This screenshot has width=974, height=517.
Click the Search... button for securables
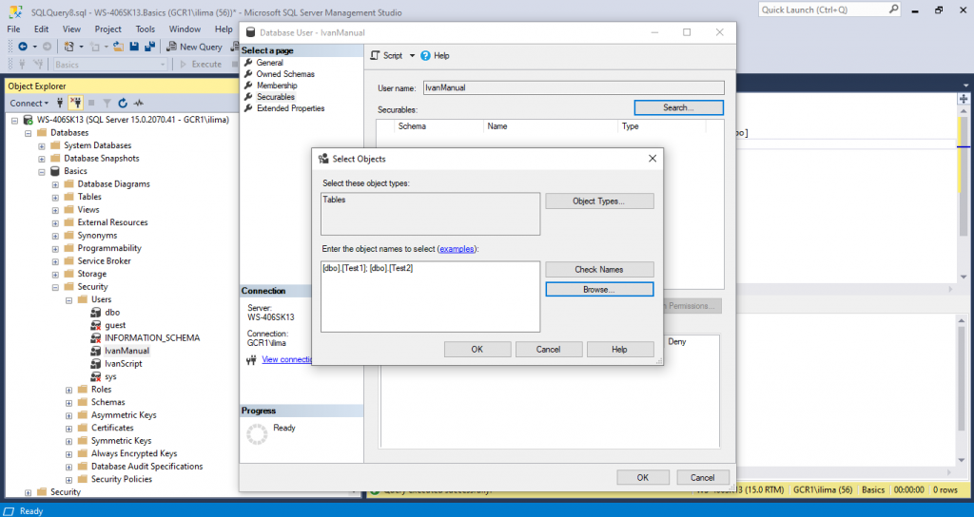pyautogui.click(x=678, y=107)
